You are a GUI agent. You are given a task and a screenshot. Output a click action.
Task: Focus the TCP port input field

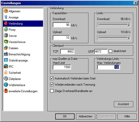[67, 52]
